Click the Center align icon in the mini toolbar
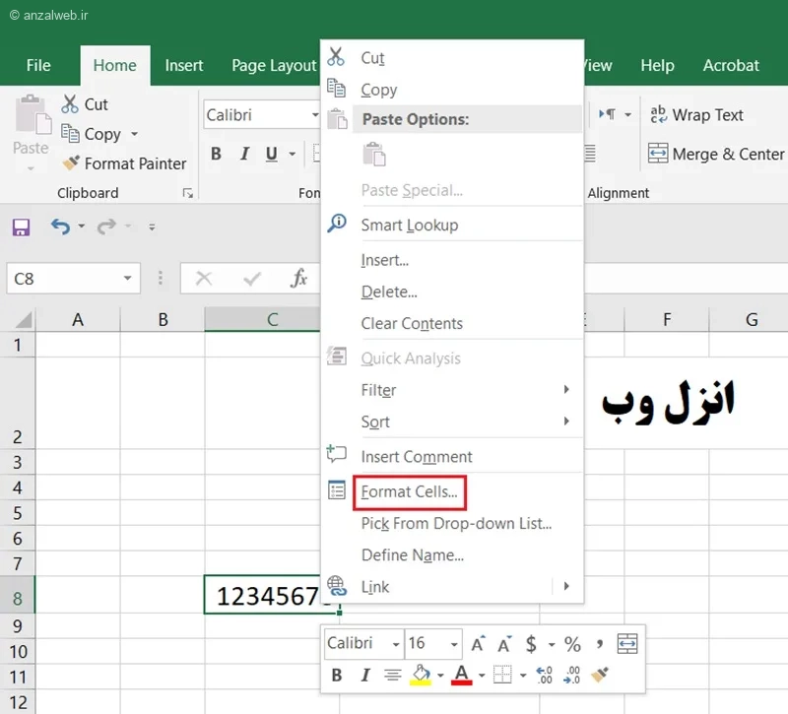The width and height of the screenshot is (788, 714). [x=392, y=675]
